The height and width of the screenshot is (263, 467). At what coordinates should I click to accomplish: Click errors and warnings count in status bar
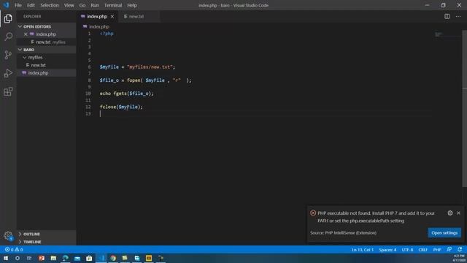click(14, 249)
